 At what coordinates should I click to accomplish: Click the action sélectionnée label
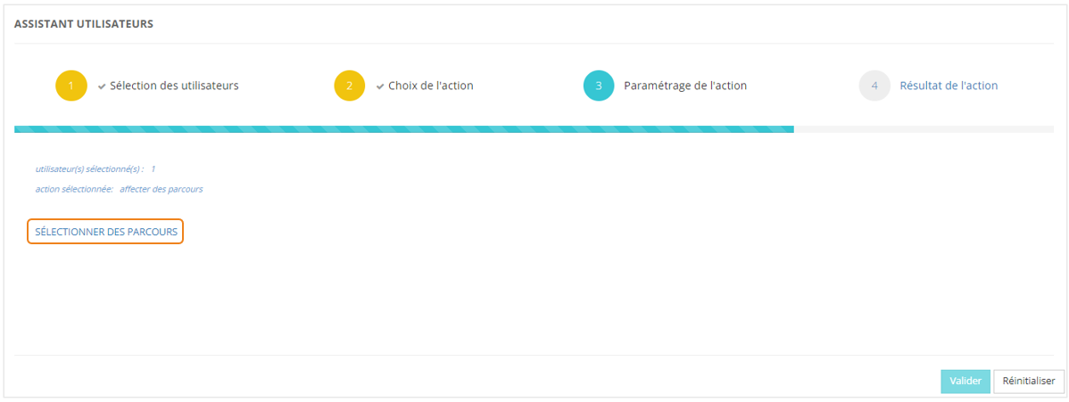[x=74, y=189]
